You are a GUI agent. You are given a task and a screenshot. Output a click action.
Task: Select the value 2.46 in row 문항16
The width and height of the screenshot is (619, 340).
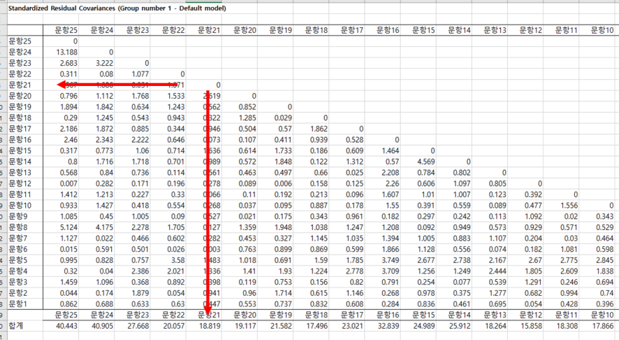[x=71, y=140]
